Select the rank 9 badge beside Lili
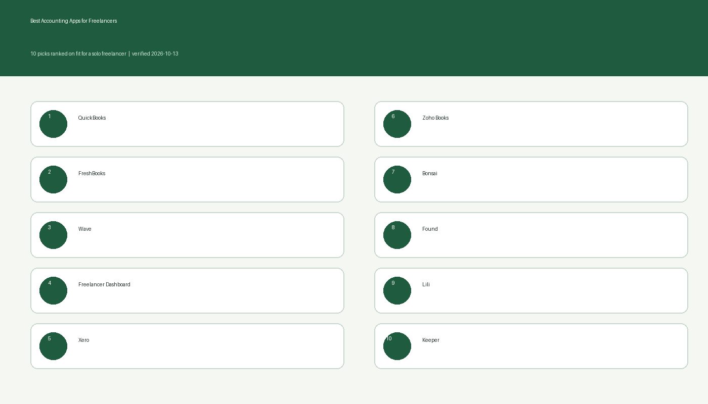The image size is (708, 404). [397, 290]
